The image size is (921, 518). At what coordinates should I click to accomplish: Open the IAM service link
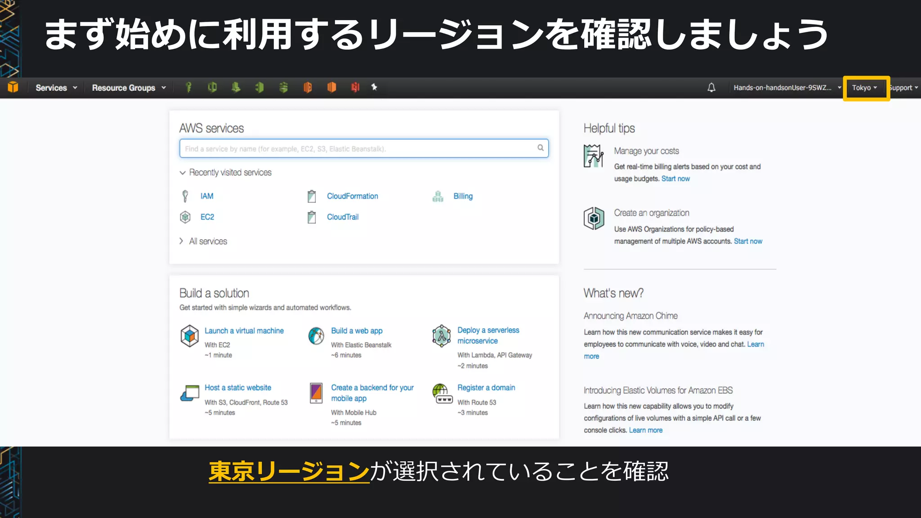(207, 196)
